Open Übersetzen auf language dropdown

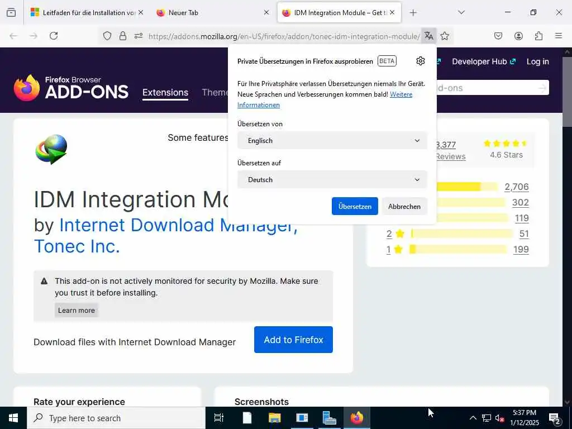click(332, 180)
